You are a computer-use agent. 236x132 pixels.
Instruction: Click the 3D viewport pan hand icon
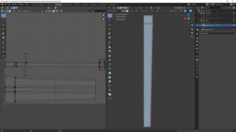tap(192, 29)
